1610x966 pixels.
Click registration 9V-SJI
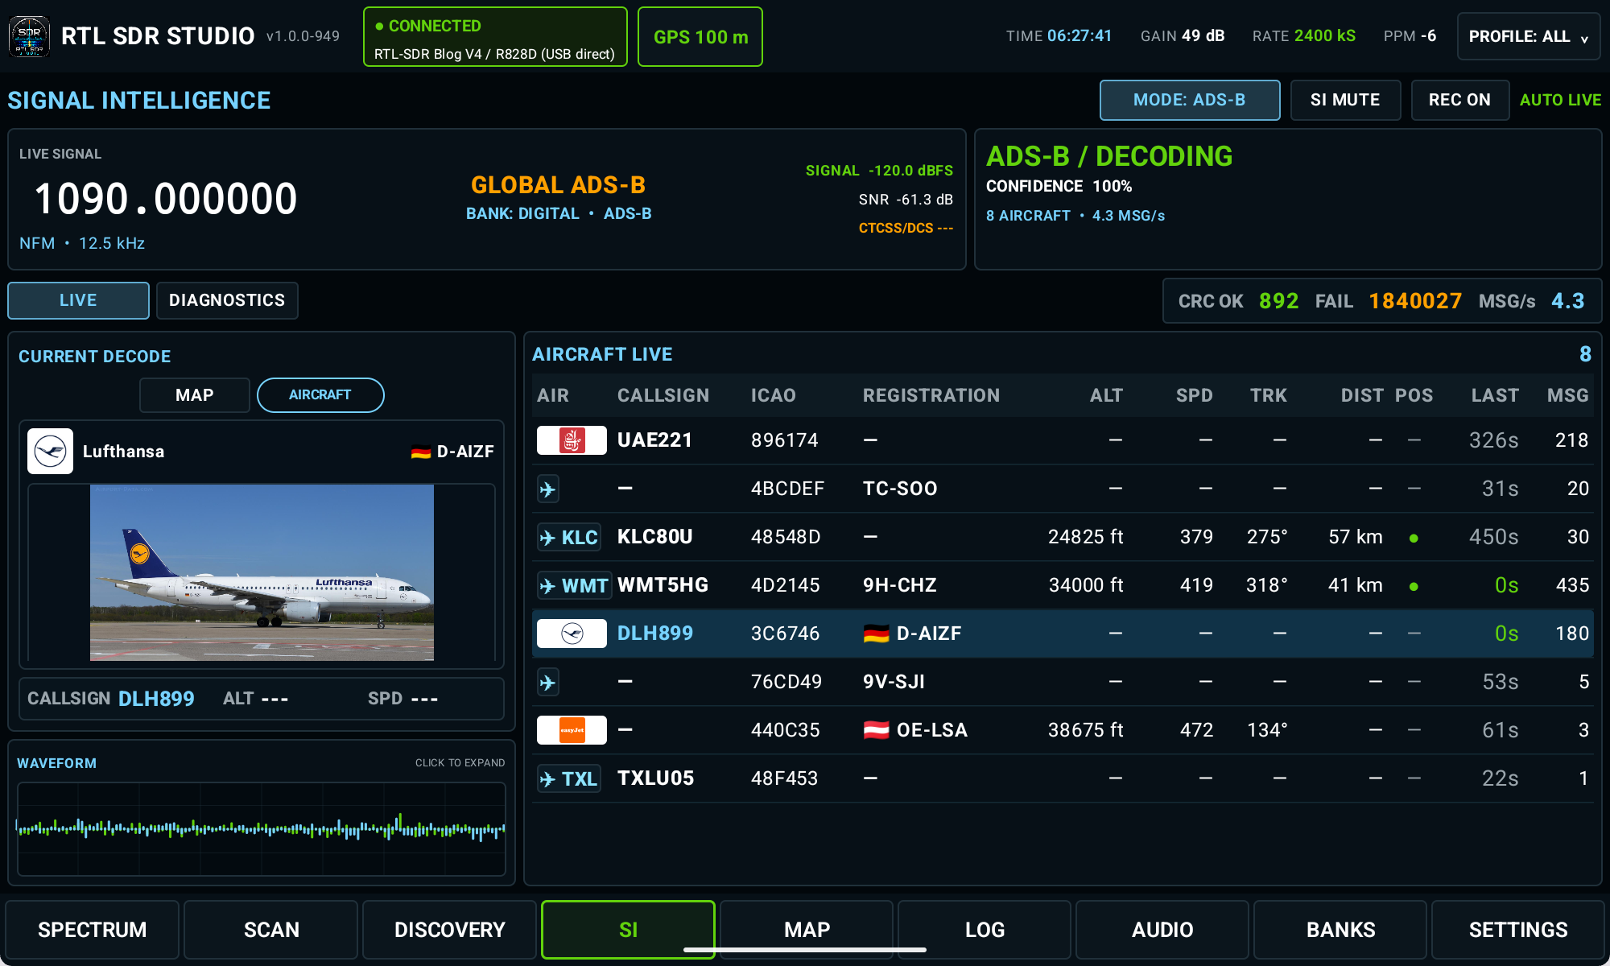894,682
